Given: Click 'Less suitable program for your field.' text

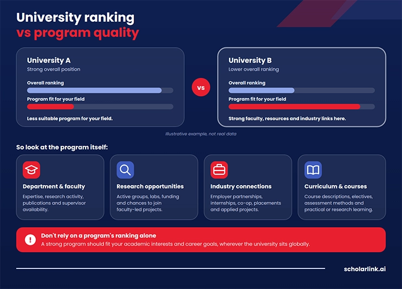Looking at the screenshot, I should point(70,119).
